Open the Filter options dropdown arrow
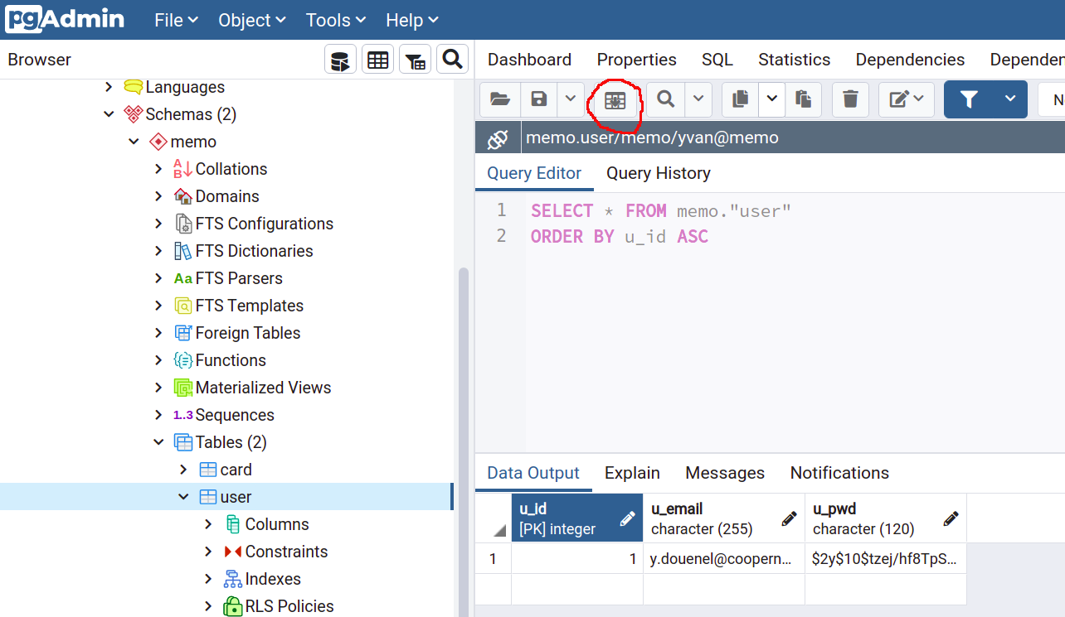 (1010, 99)
